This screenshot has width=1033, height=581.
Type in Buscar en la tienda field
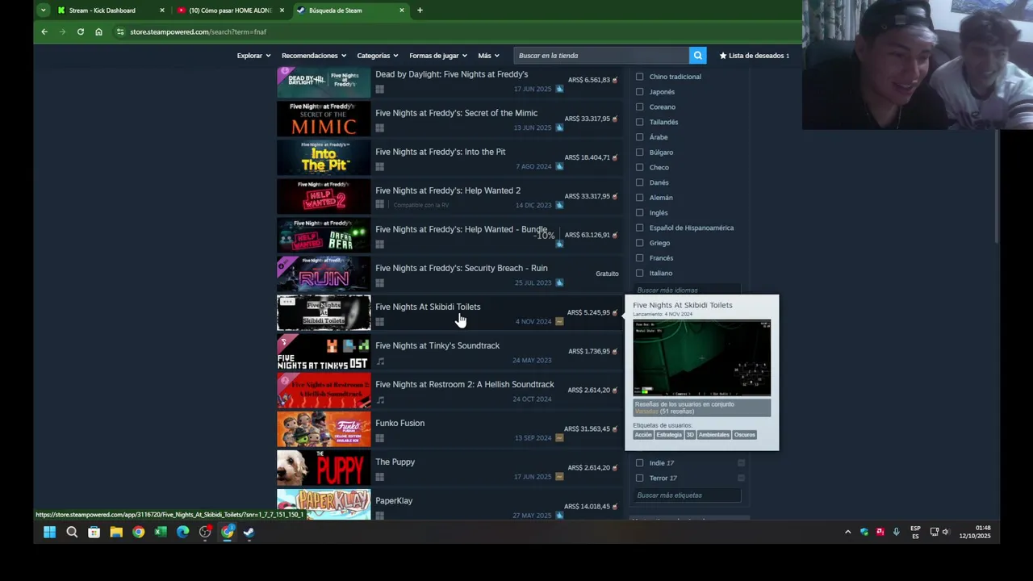click(x=601, y=55)
